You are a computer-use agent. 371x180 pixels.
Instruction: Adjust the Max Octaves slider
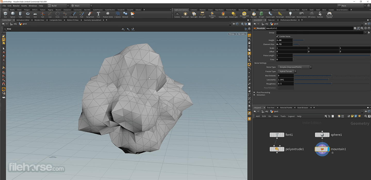click(332, 76)
